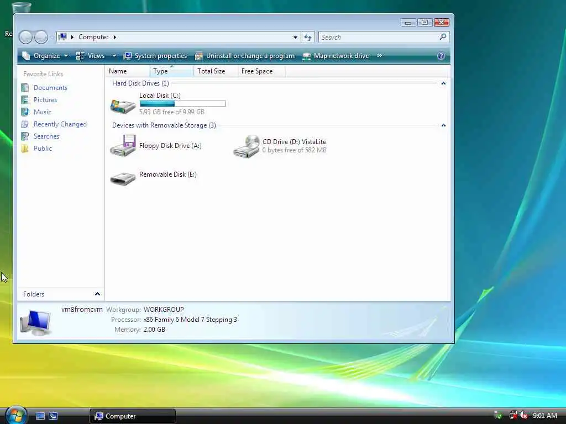This screenshot has width=566, height=424.
Task: Click the Computer breadcrumb text
Action: coord(93,37)
